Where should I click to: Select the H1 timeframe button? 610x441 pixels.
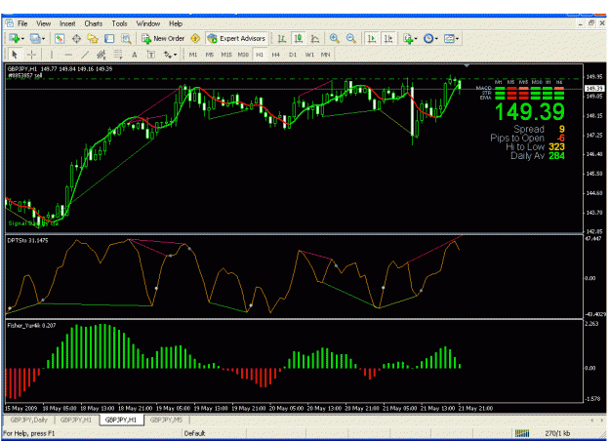(x=260, y=55)
